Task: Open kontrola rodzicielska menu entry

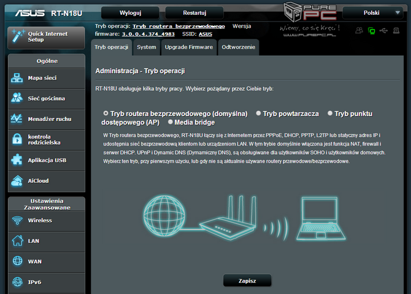Action: [x=47, y=140]
